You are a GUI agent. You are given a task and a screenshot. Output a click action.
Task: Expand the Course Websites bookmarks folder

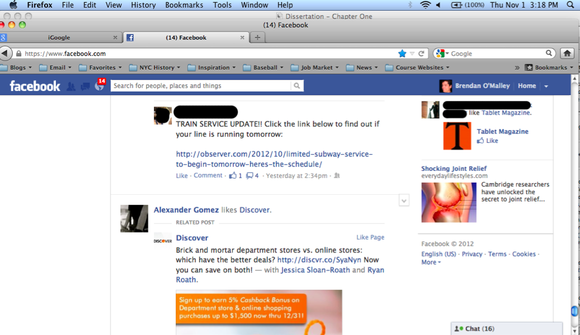coord(418,68)
